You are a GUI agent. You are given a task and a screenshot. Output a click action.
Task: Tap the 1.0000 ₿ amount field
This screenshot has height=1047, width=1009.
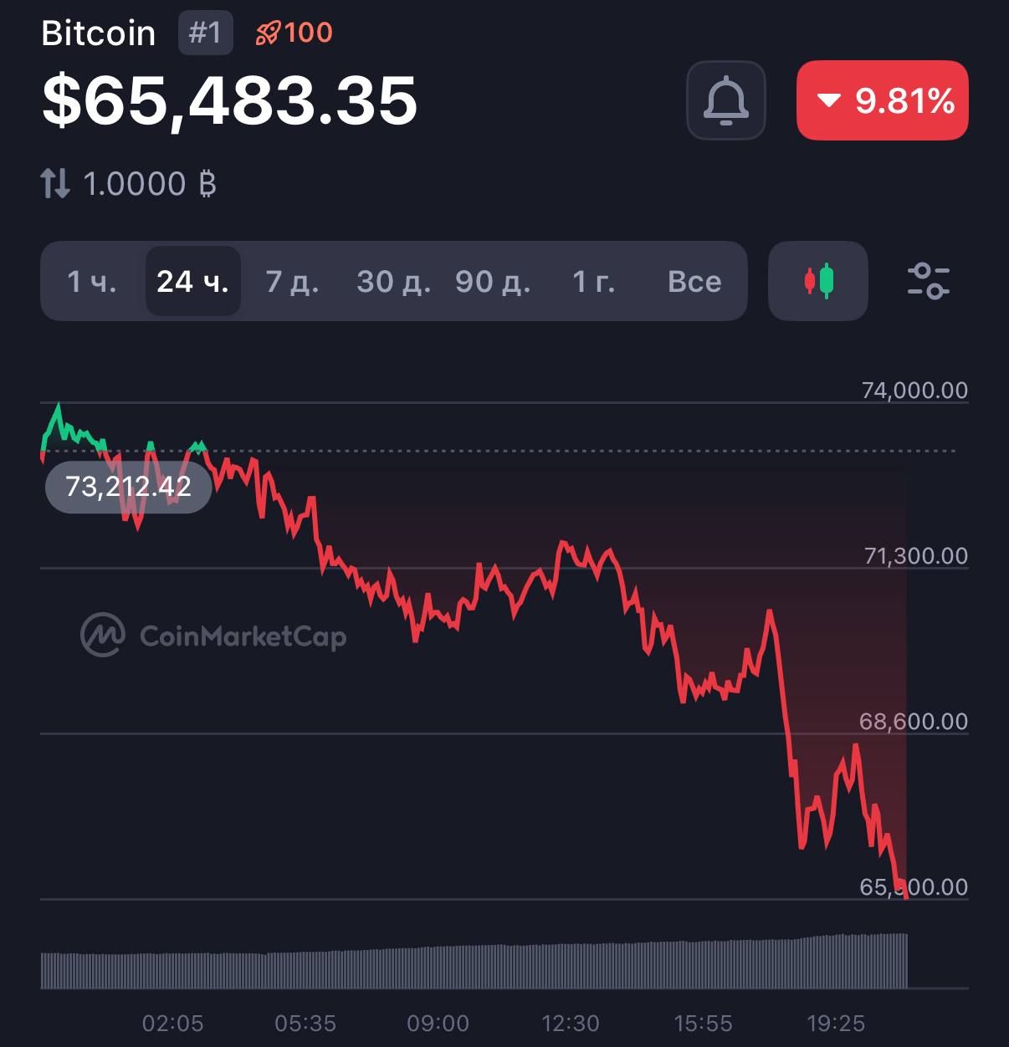(151, 183)
